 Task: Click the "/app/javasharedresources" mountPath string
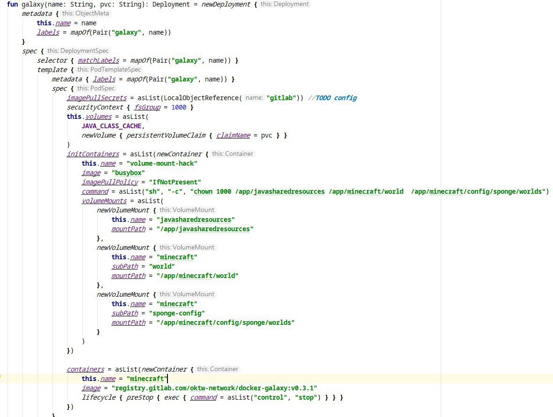pyautogui.click(x=205, y=228)
